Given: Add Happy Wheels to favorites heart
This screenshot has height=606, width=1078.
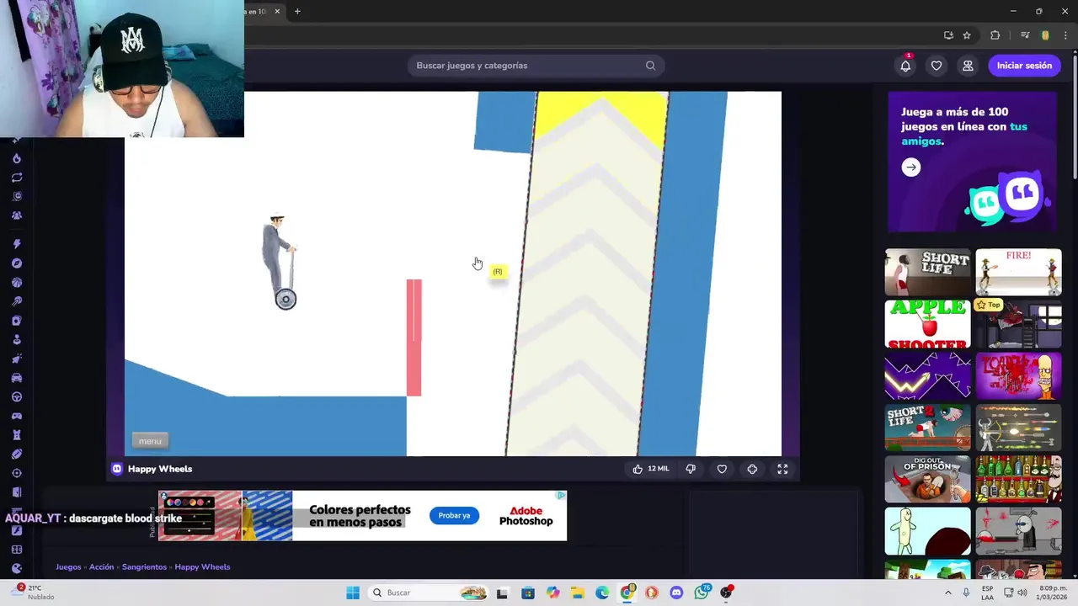Looking at the screenshot, I should point(722,469).
